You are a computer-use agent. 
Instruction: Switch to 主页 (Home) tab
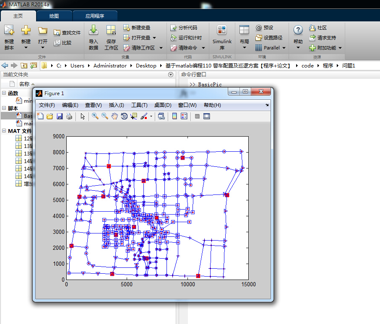[18, 16]
